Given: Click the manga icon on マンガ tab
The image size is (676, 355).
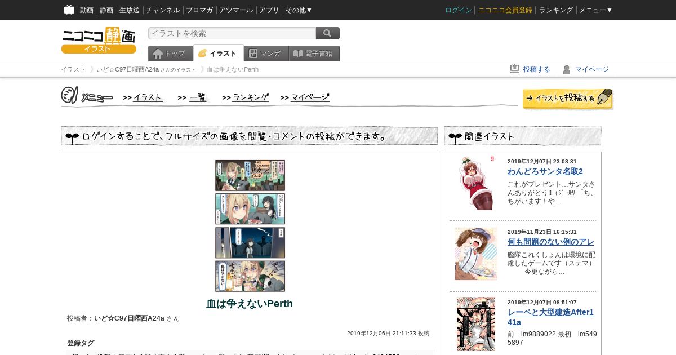Looking at the screenshot, I should (253, 54).
